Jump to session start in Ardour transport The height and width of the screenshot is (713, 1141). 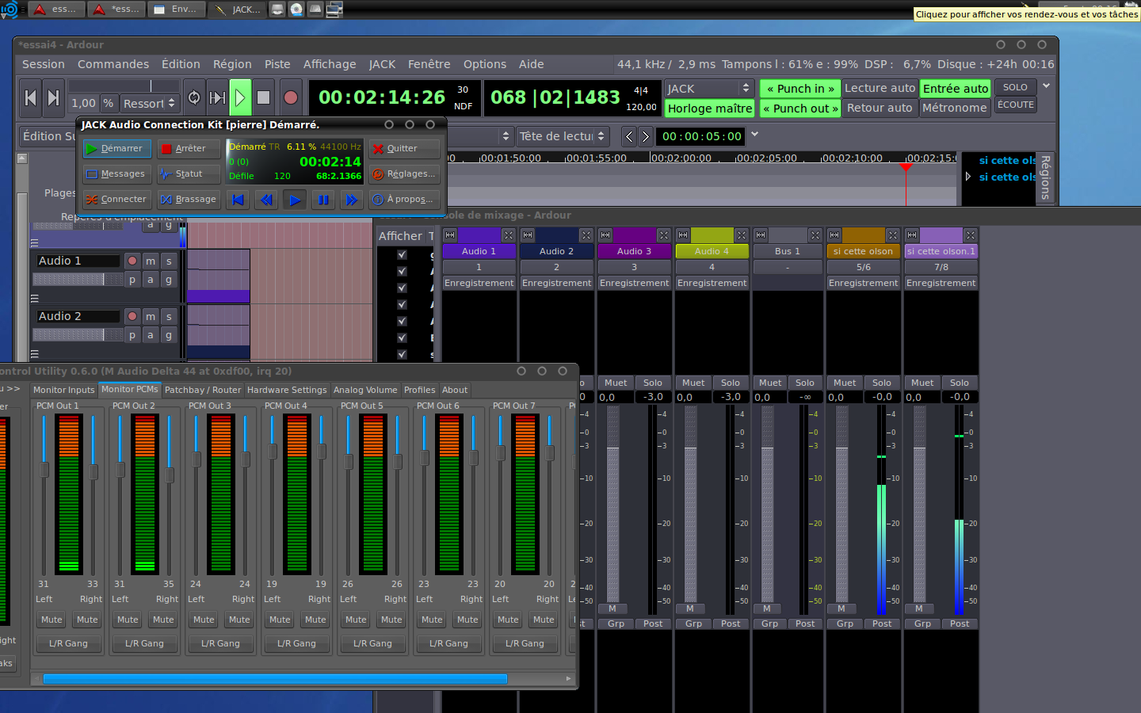(31, 97)
